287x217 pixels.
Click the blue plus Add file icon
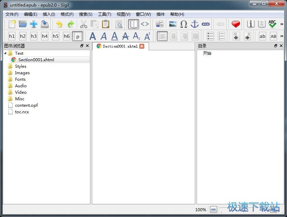click(x=34, y=24)
